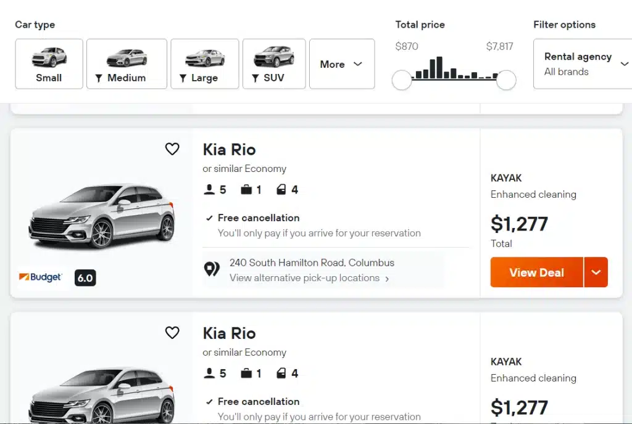This screenshot has height=424, width=632.
Task: Toggle the Small car type filter
Action: click(49, 64)
